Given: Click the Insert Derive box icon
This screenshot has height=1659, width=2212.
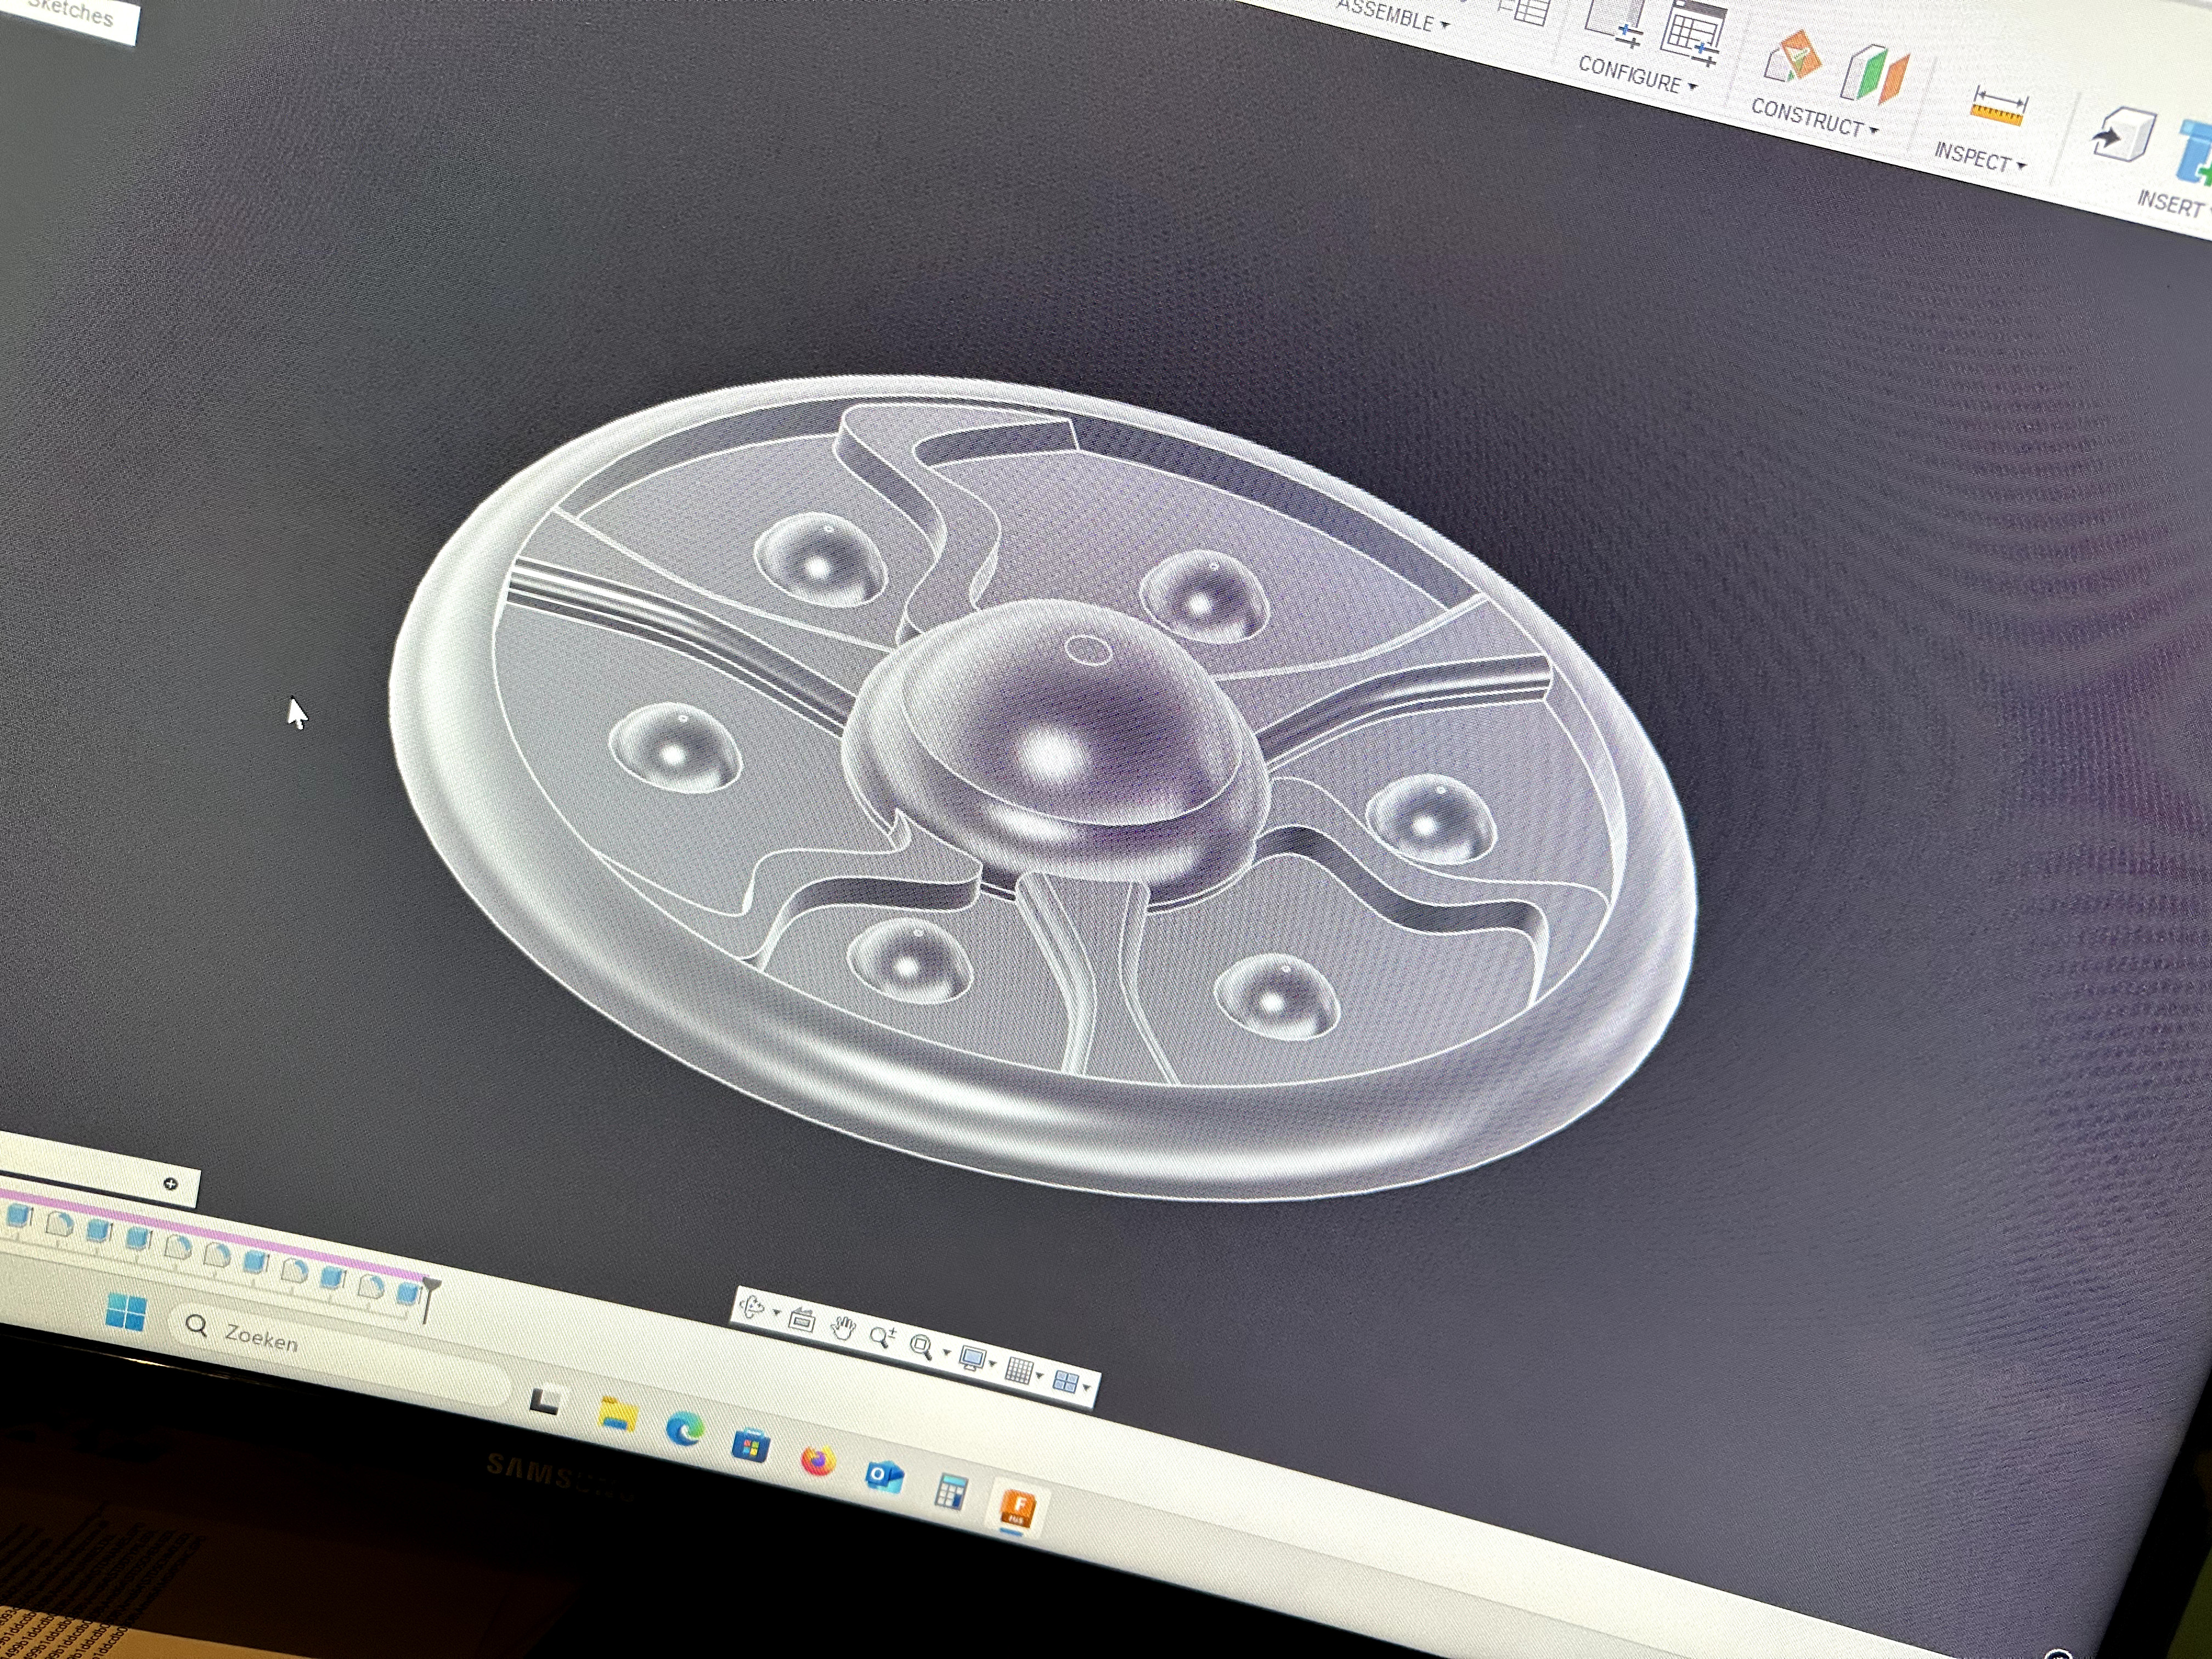Looking at the screenshot, I should 2123,134.
